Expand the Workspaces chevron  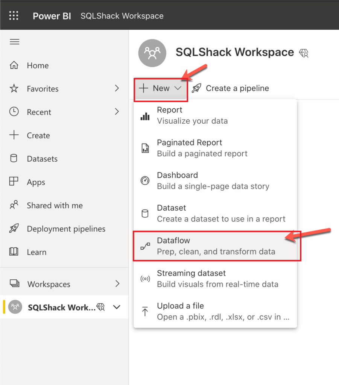tap(117, 283)
